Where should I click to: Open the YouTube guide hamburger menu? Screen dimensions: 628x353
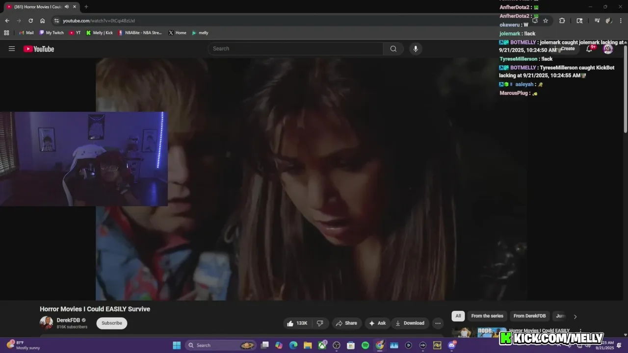12,49
